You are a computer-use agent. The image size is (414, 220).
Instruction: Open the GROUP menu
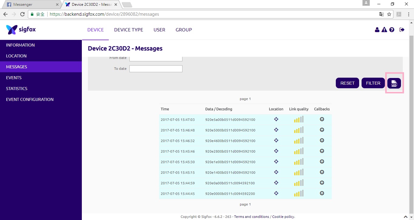184,30
